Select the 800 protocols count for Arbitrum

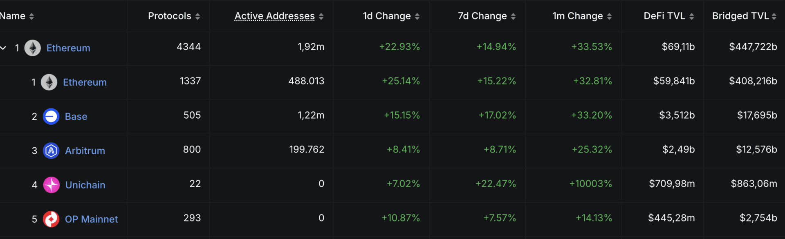coord(192,150)
